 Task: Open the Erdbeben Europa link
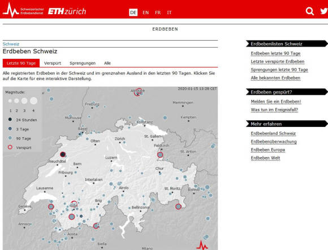[x=267, y=150]
